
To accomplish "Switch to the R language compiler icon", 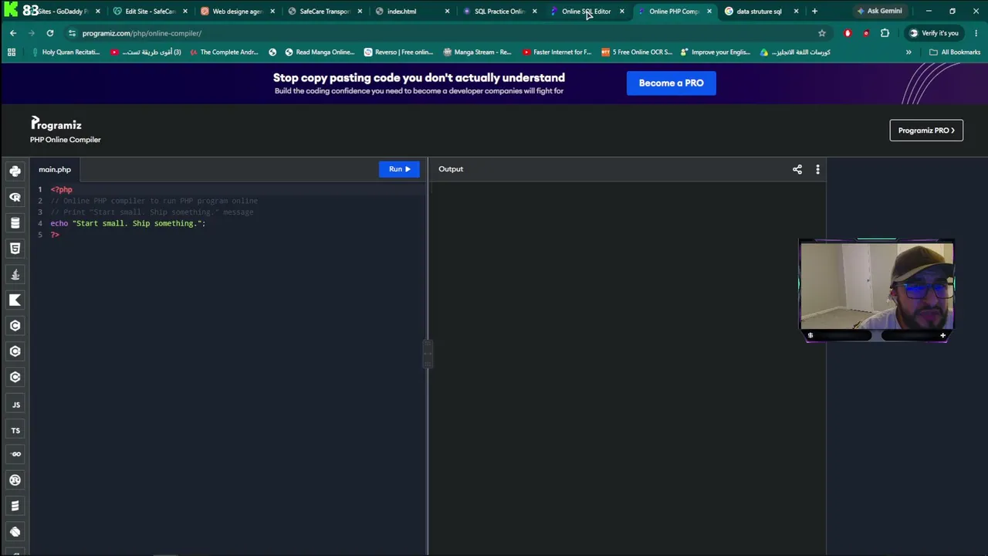I will click(x=15, y=197).
